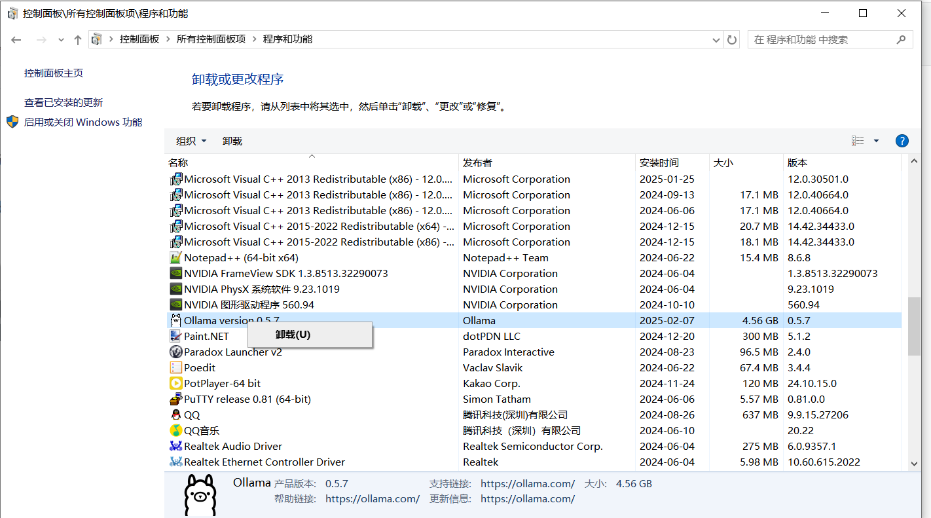Screen dimensions: 931x518
Task: Click the Ollama llama icon in the list
Action: point(175,321)
